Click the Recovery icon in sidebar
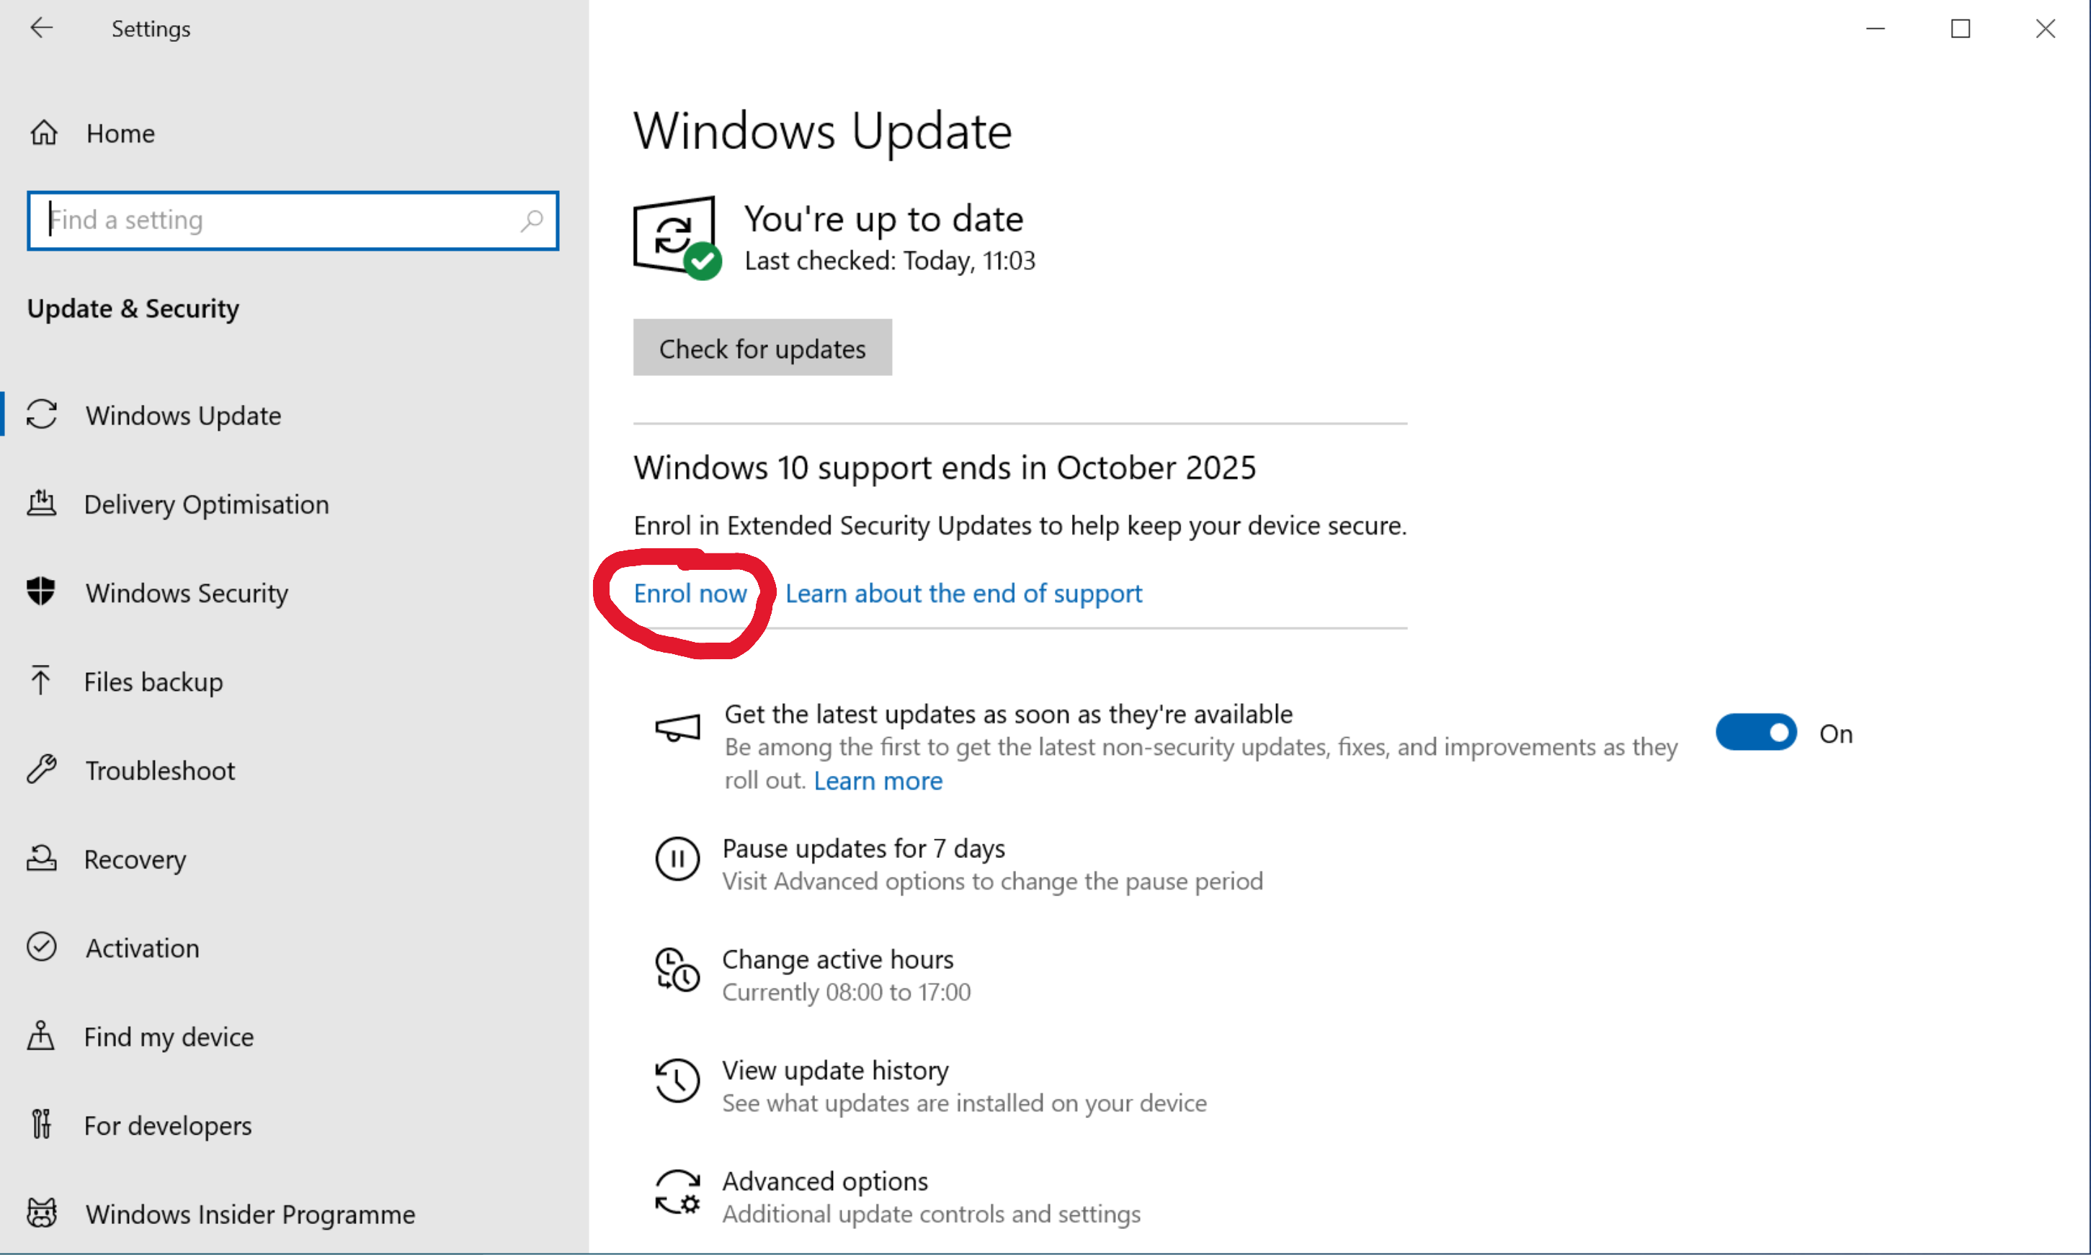Screen dimensions: 2091x1255 click(42, 857)
